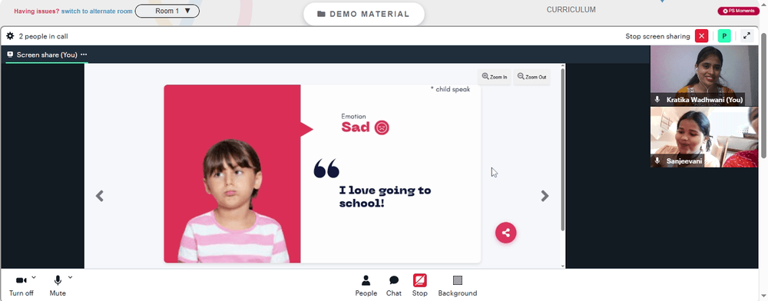The width and height of the screenshot is (768, 301).
Task: Click the '2 people in call' text
Action: tap(43, 36)
